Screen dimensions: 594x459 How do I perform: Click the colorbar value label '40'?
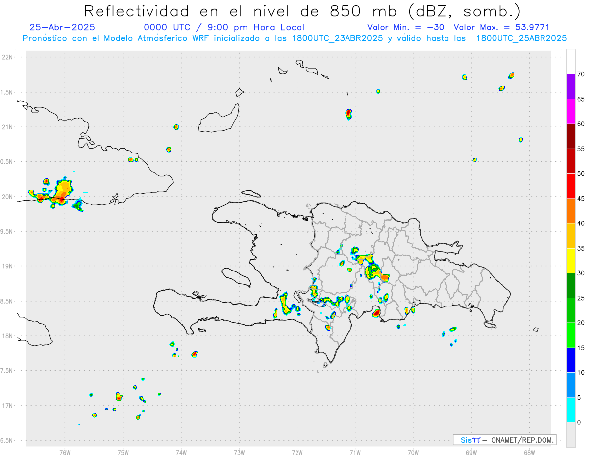coord(581,223)
